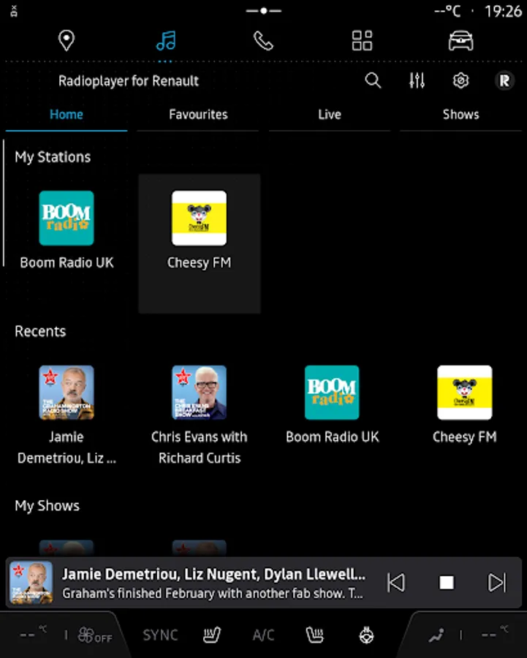
Task: Tap the clock showing 19:26
Action: (503, 11)
